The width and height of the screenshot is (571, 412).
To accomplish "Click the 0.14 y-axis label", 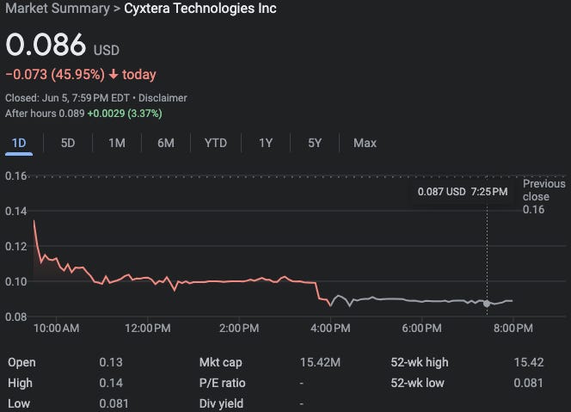I will (x=16, y=212).
